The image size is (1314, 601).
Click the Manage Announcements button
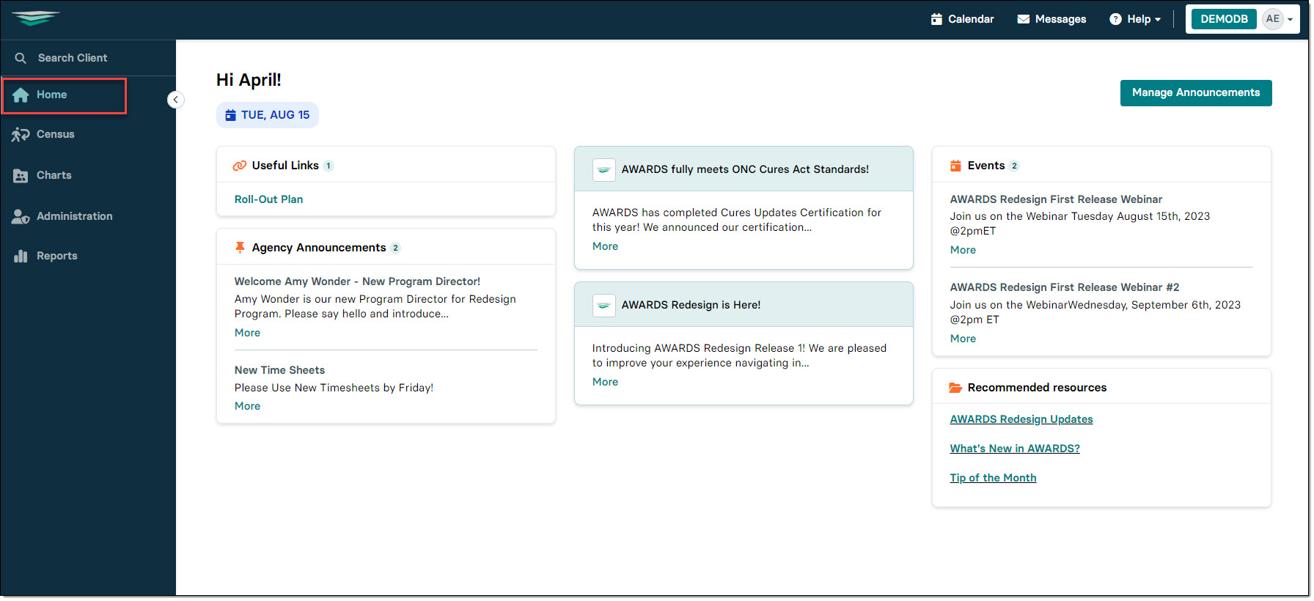point(1196,93)
